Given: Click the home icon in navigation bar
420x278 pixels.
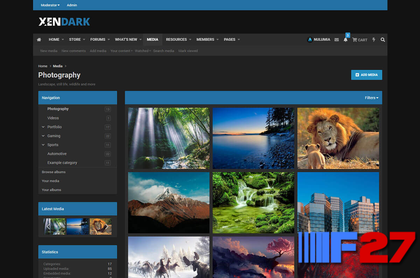Looking at the screenshot, I should point(39,40).
